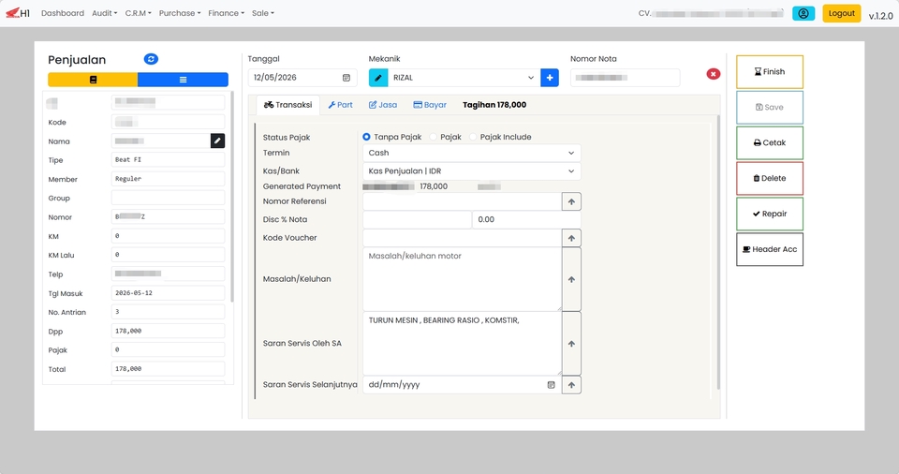Viewport: 899px width, 474px height.
Task: Click the transaction form scrollbar
Action: pyautogui.click(x=718, y=253)
